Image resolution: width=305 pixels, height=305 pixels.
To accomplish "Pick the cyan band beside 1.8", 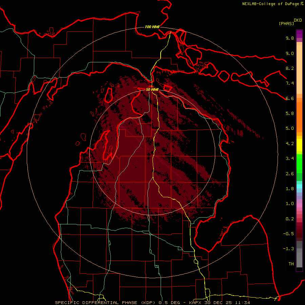I will [x=299, y=186].
